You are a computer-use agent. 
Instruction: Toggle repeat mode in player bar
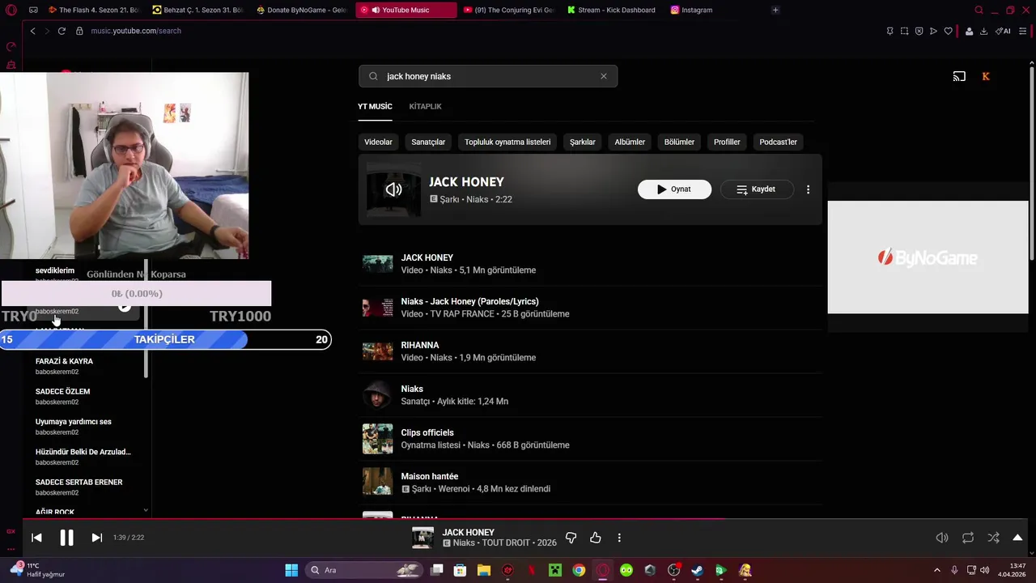pyautogui.click(x=968, y=538)
